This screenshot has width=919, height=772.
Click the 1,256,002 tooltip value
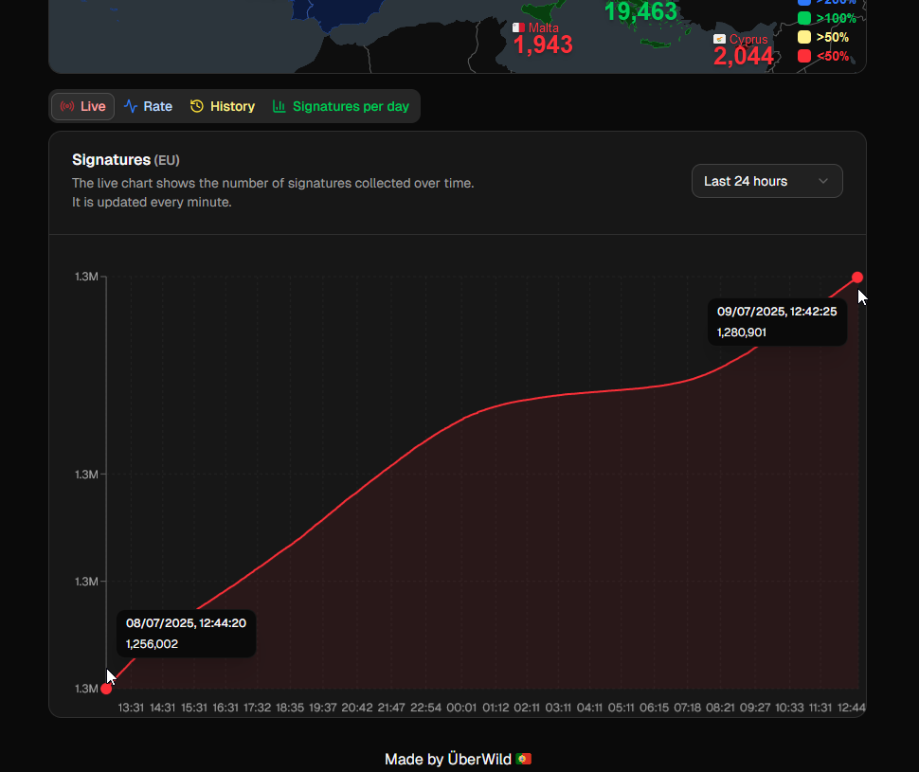[152, 644]
